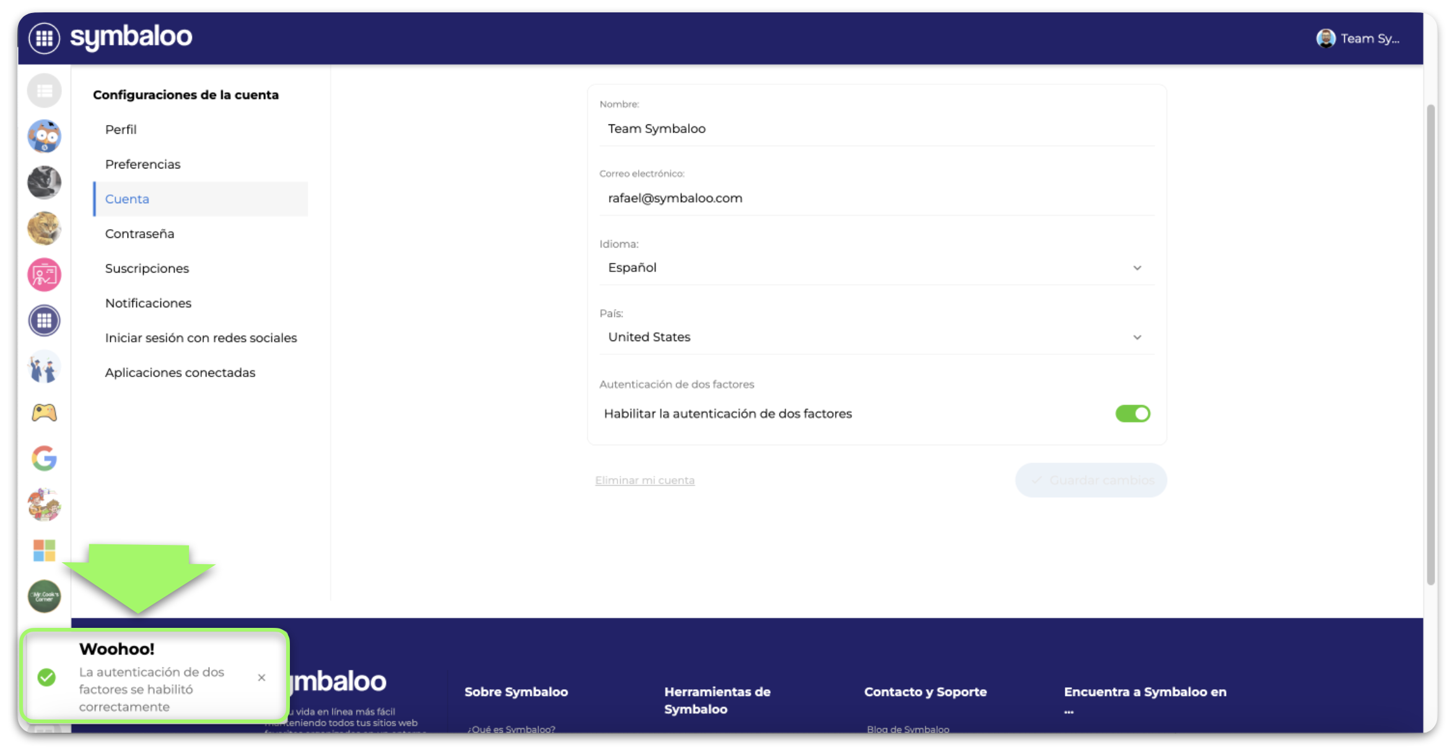Screen dimensions: 1452x748
Task: Click the Woohoo! notification title
Action: pos(116,649)
